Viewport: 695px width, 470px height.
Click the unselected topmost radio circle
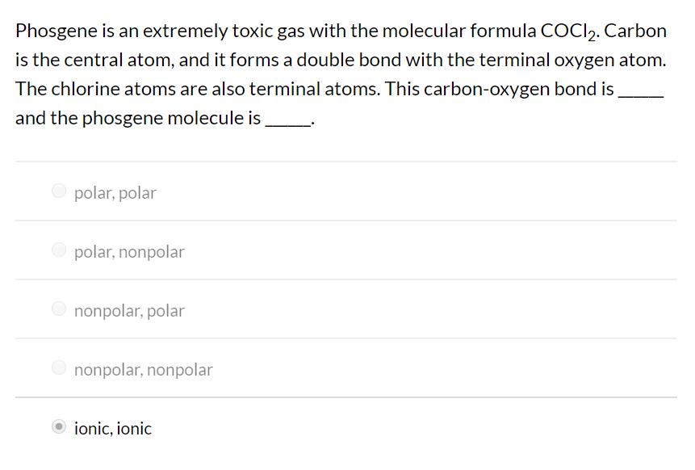[x=58, y=191]
